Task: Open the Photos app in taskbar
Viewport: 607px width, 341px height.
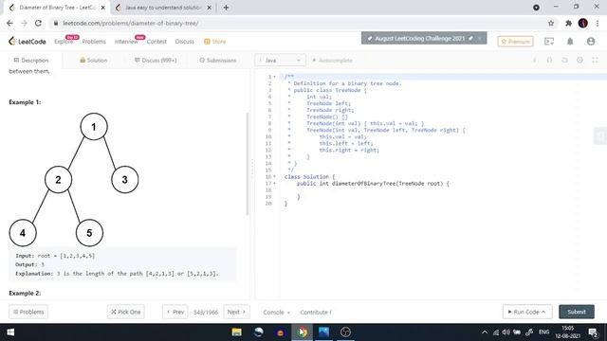Action: (x=323, y=332)
